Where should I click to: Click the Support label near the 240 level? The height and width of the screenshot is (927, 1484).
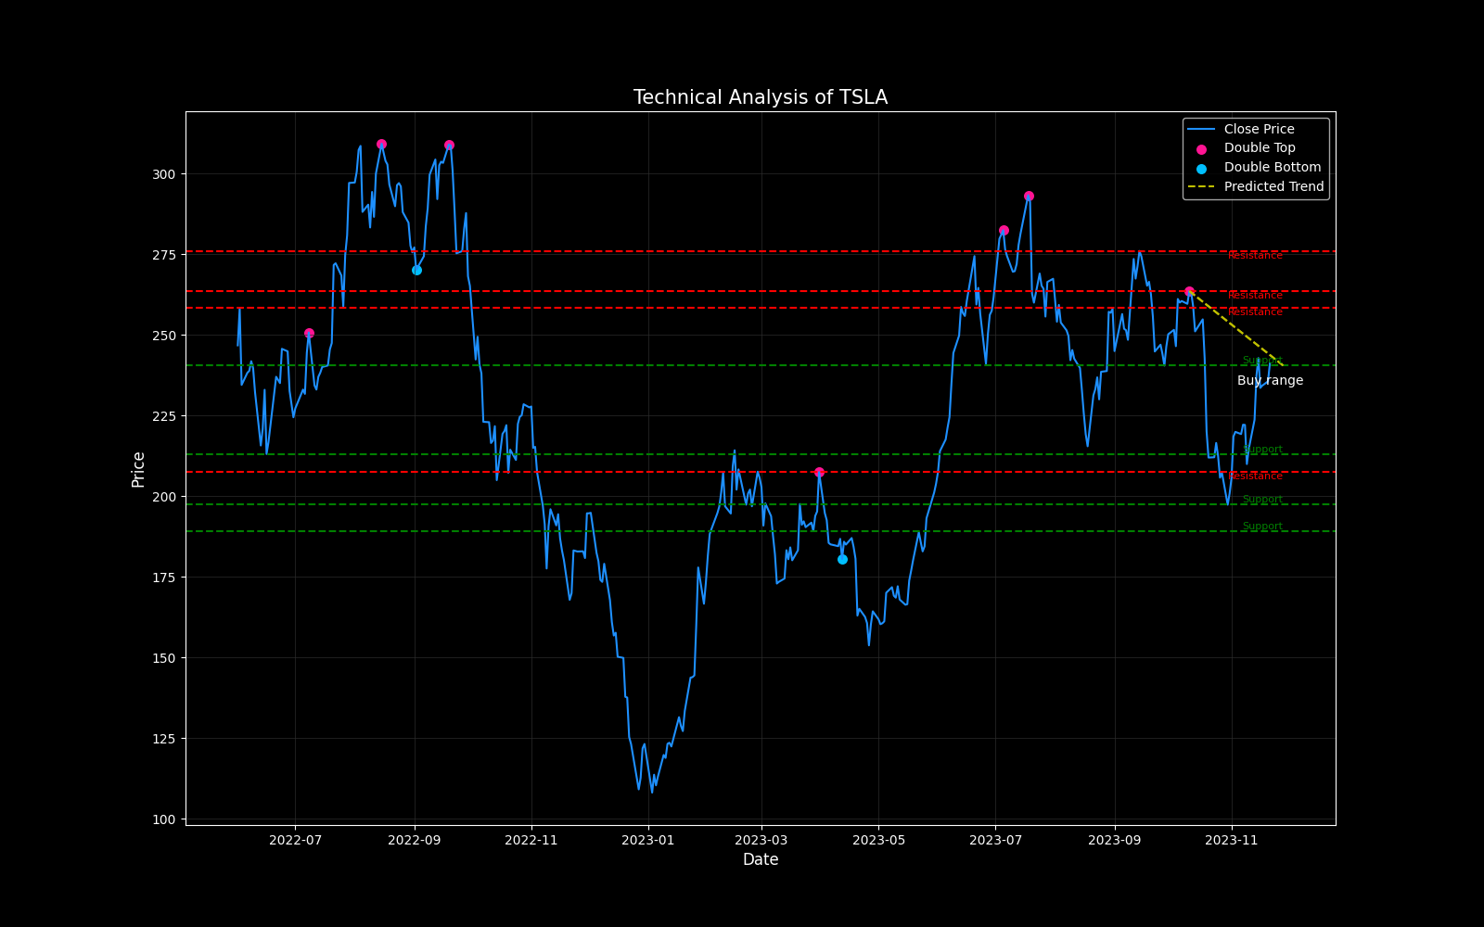click(1262, 361)
